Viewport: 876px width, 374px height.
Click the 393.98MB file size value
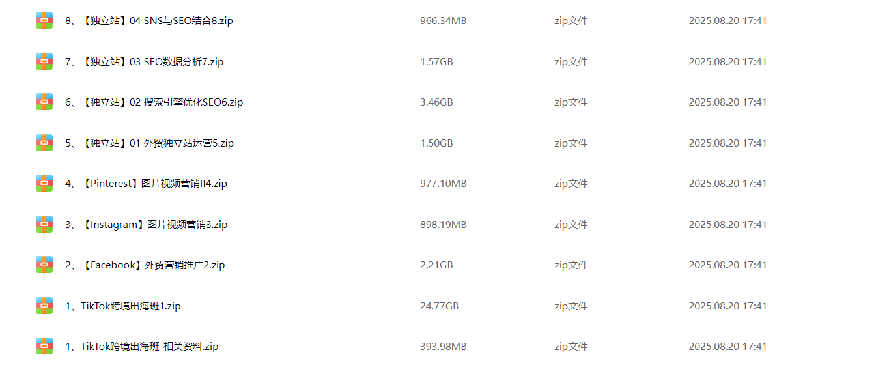coord(443,347)
